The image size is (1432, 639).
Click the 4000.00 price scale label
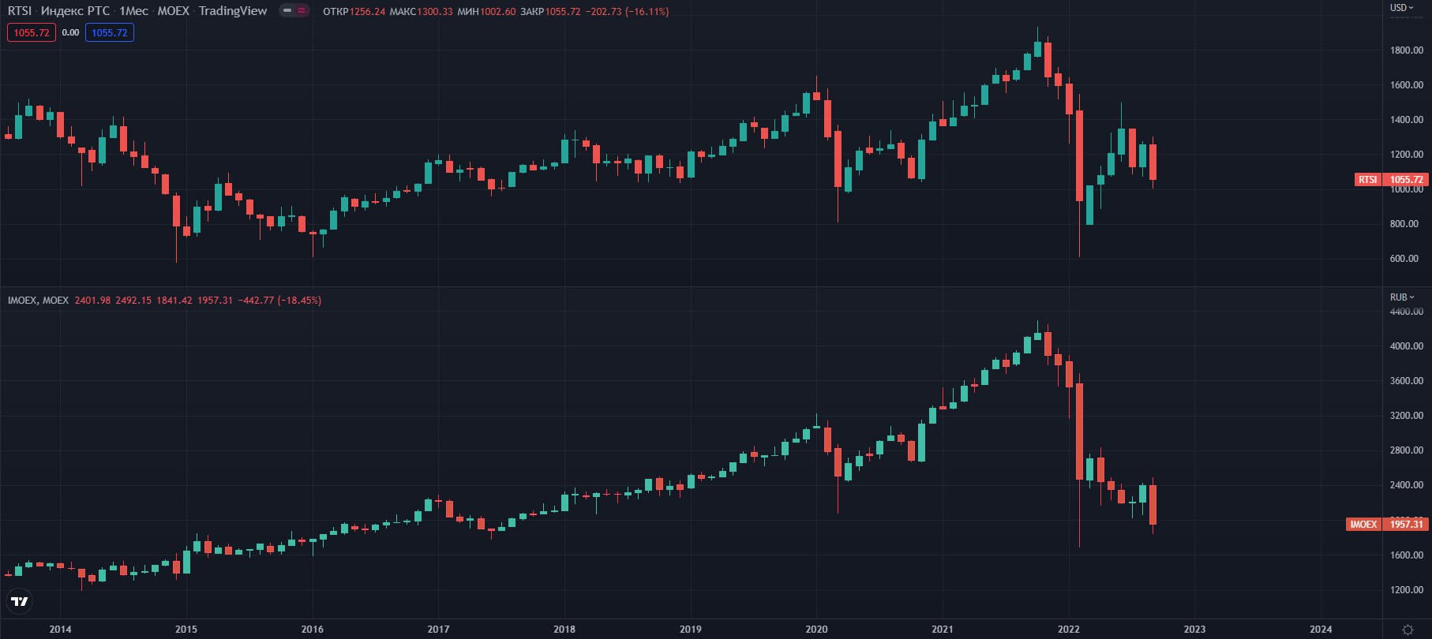pos(1407,346)
